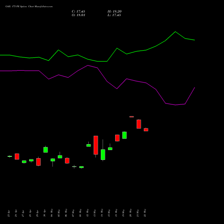The image size is (224, 224).
Task: Click the green candle above 27 Apr
Action: [x=24, y=162]
